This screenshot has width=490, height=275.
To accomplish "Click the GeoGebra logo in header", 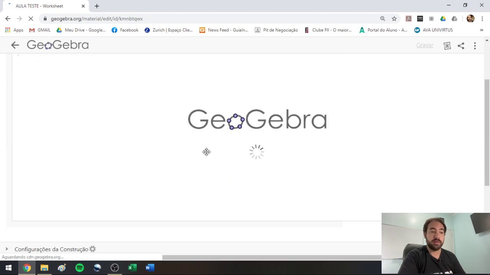I will coord(58,45).
